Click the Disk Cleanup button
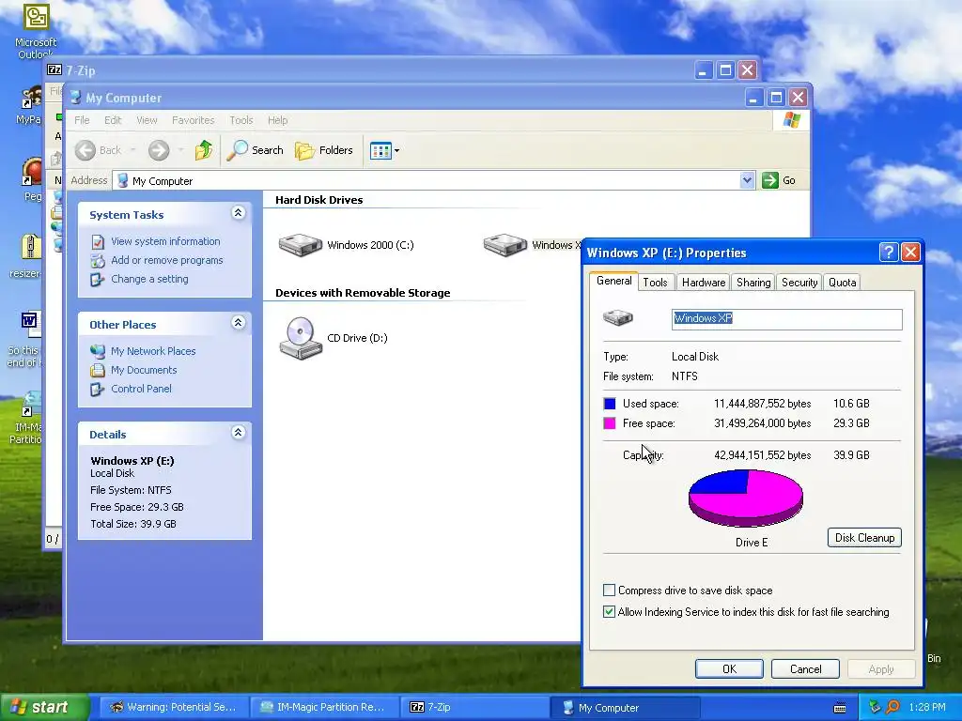The width and height of the screenshot is (962, 721). point(864,538)
